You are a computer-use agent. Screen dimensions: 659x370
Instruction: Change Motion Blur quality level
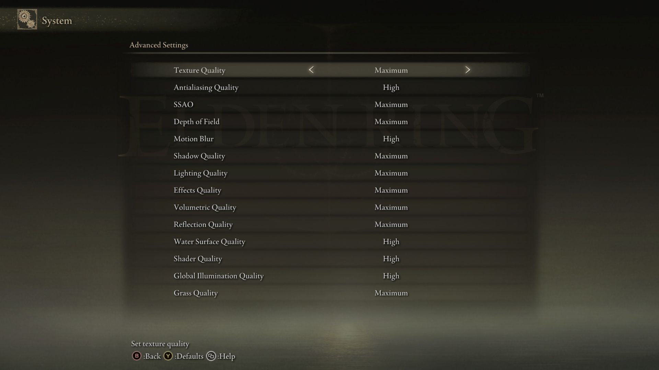[391, 139]
